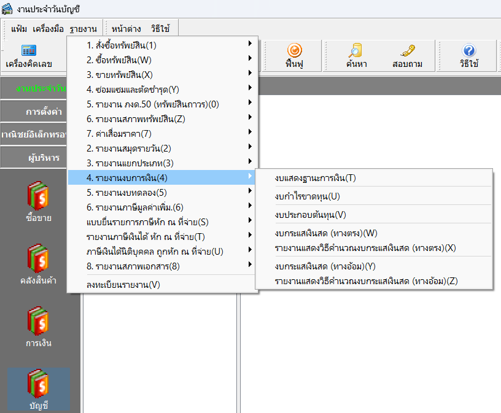The width and height of the screenshot is (501, 413).
Task: Select 2. รายงานสมุดรายวัน(2) item
Action: point(163,149)
